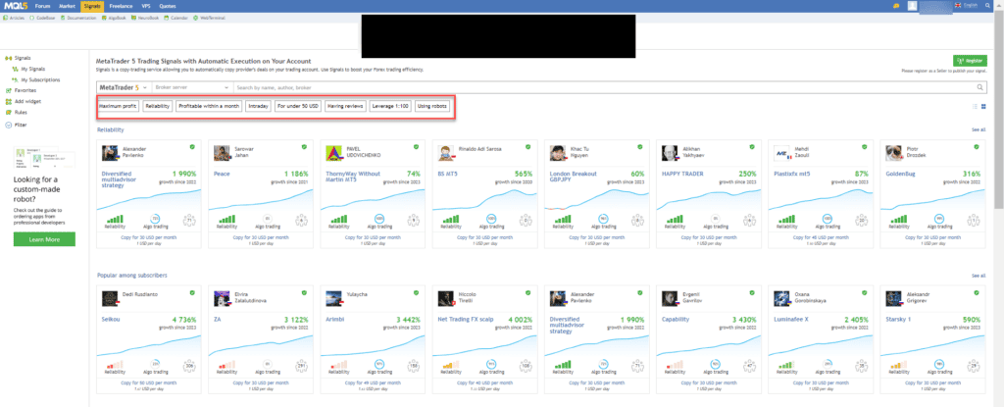
Task: Open the AlgoBook link
Action: 116,18
